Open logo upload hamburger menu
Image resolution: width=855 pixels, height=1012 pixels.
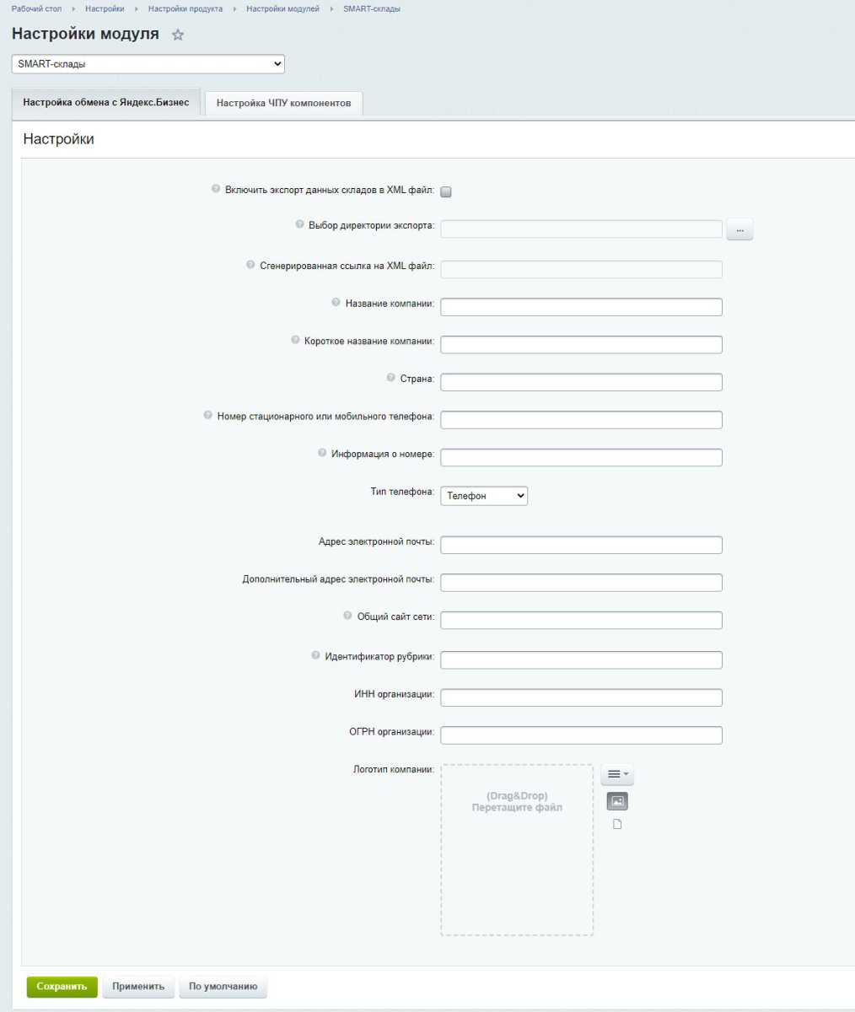[617, 774]
